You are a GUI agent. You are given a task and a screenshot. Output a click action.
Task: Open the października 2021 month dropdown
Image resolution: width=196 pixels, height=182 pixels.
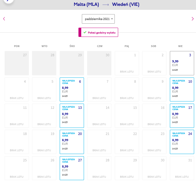tap(98, 19)
